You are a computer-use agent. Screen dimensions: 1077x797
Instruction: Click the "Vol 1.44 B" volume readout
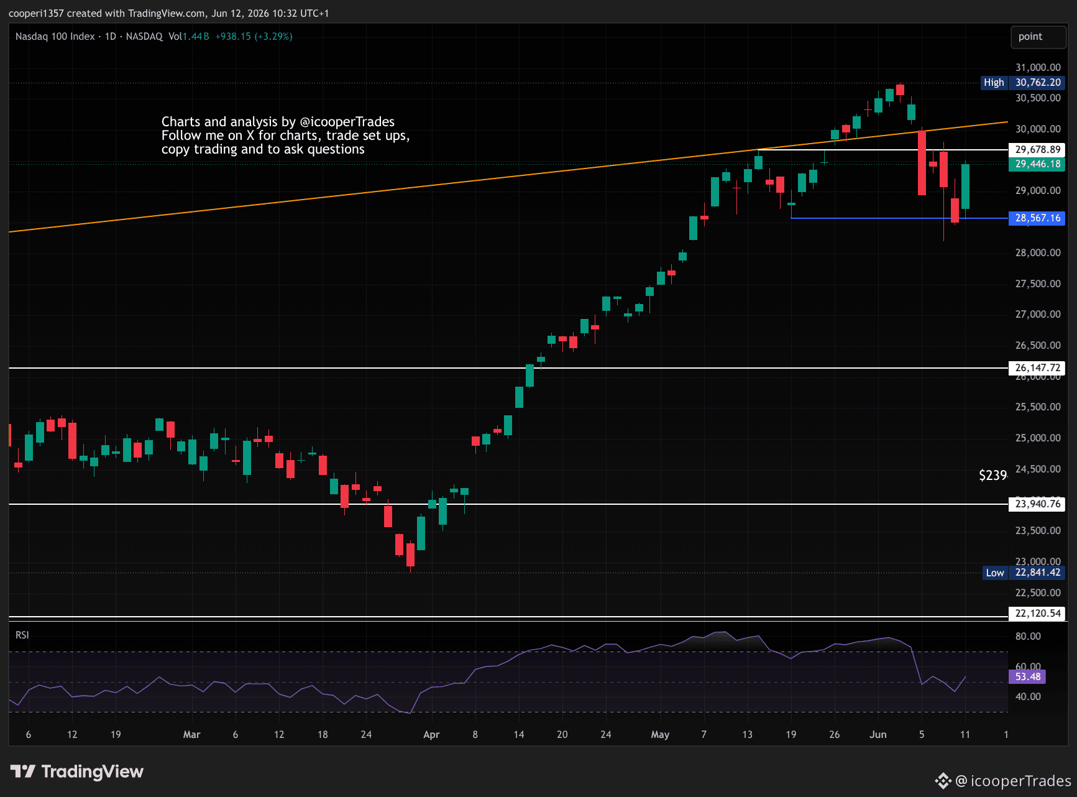click(x=189, y=37)
